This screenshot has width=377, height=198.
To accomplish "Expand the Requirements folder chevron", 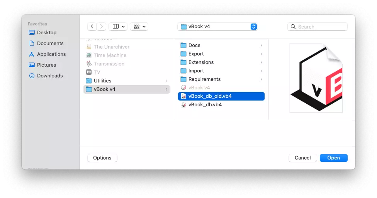I will pyautogui.click(x=261, y=79).
